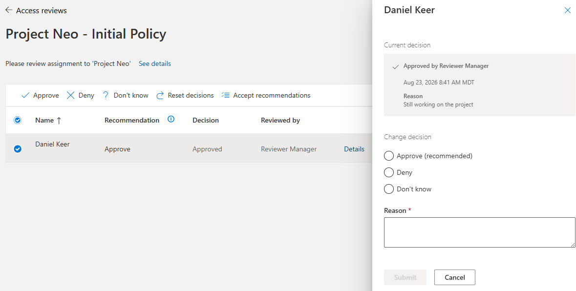Select the Approve (recommended) radio button
This screenshot has height=291, width=576.
point(389,156)
